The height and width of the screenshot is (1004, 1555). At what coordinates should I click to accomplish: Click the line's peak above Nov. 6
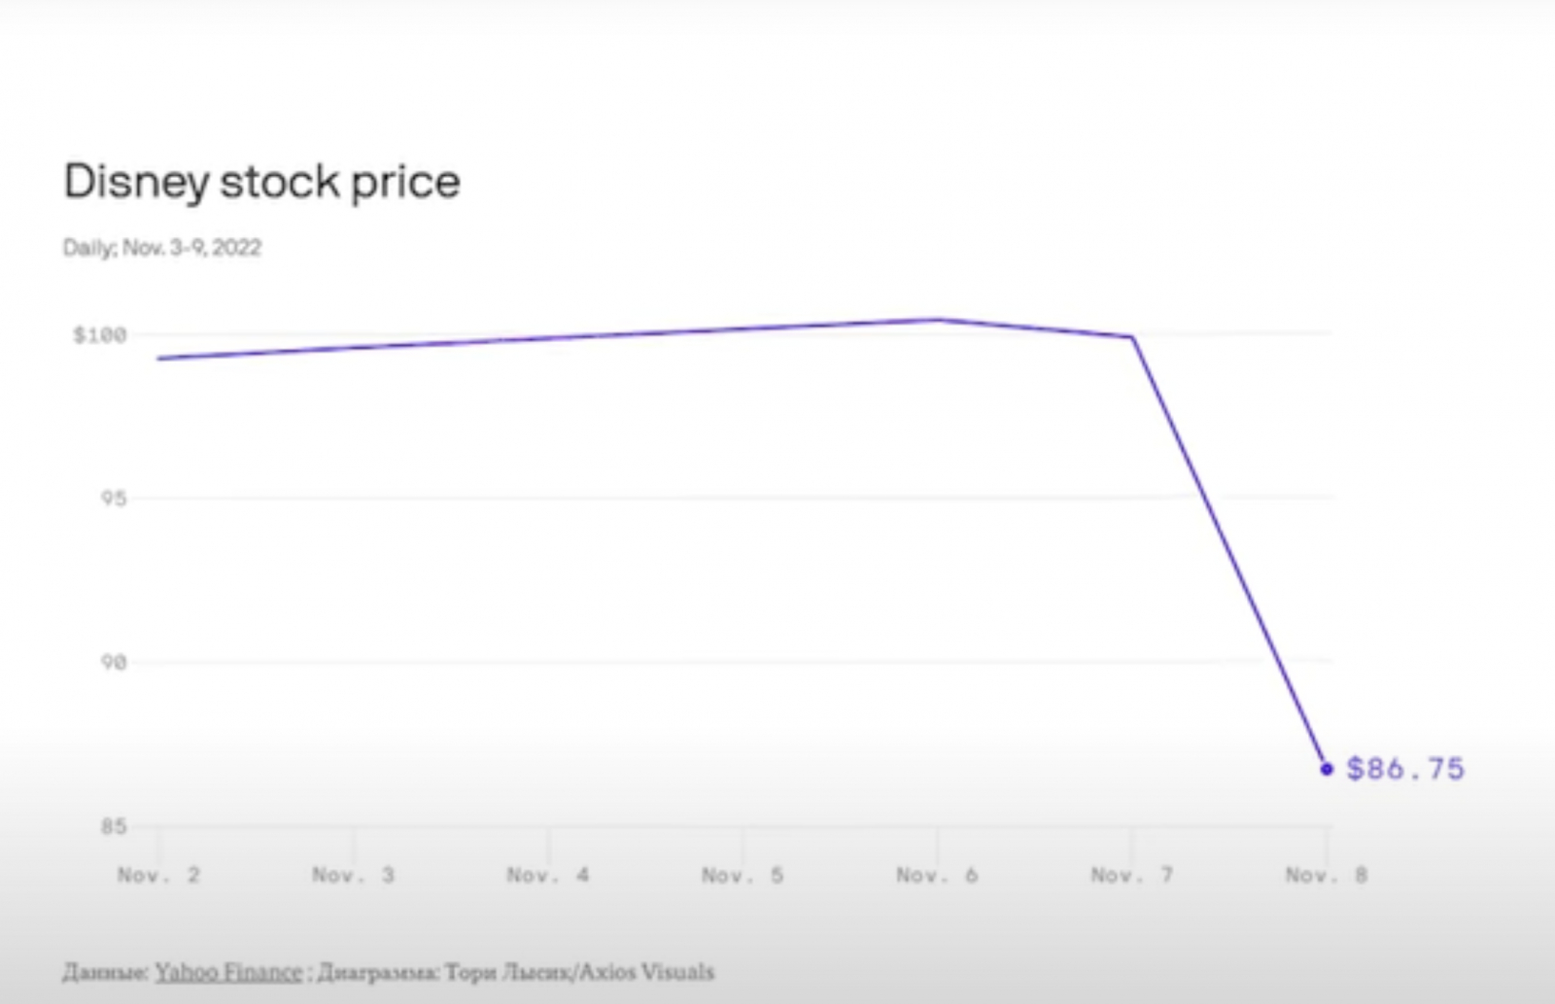click(x=938, y=319)
